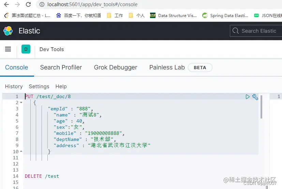Image resolution: width=282 pixels, height=189 pixels.
Task: Switch to the Grok Debugger tab
Action: tap(116, 67)
